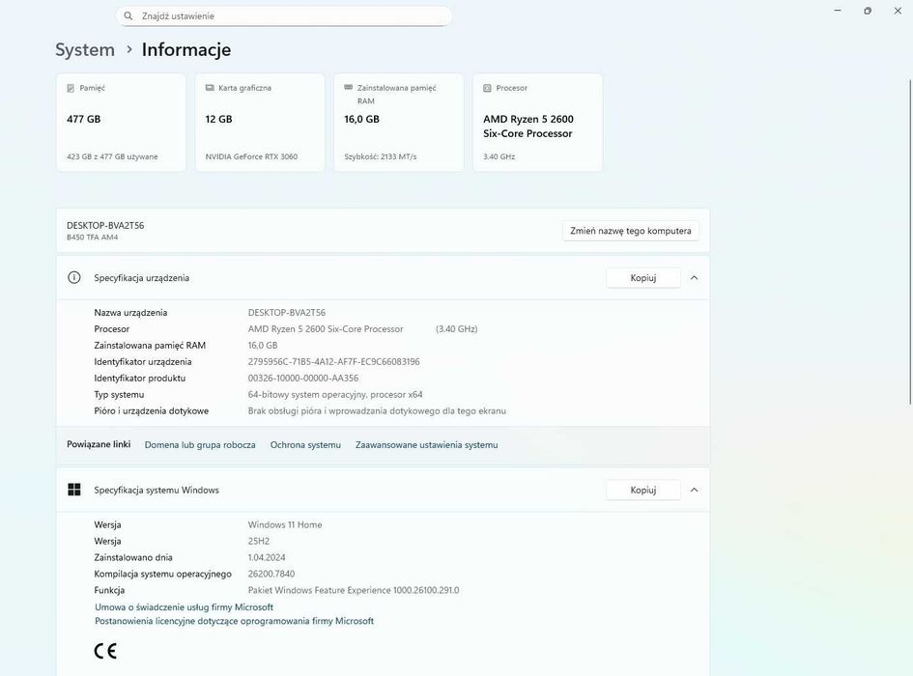Screen dimensions: 913x676
Task: Click the info icon beside Specyfikacja urządzenia
Action: (x=74, y=278)
